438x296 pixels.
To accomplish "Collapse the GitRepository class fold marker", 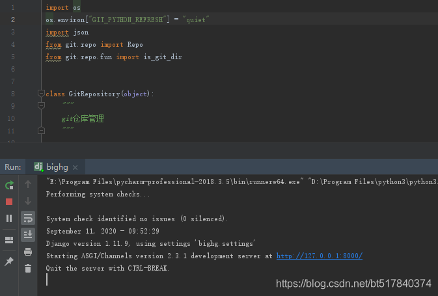I will (41, 93).
